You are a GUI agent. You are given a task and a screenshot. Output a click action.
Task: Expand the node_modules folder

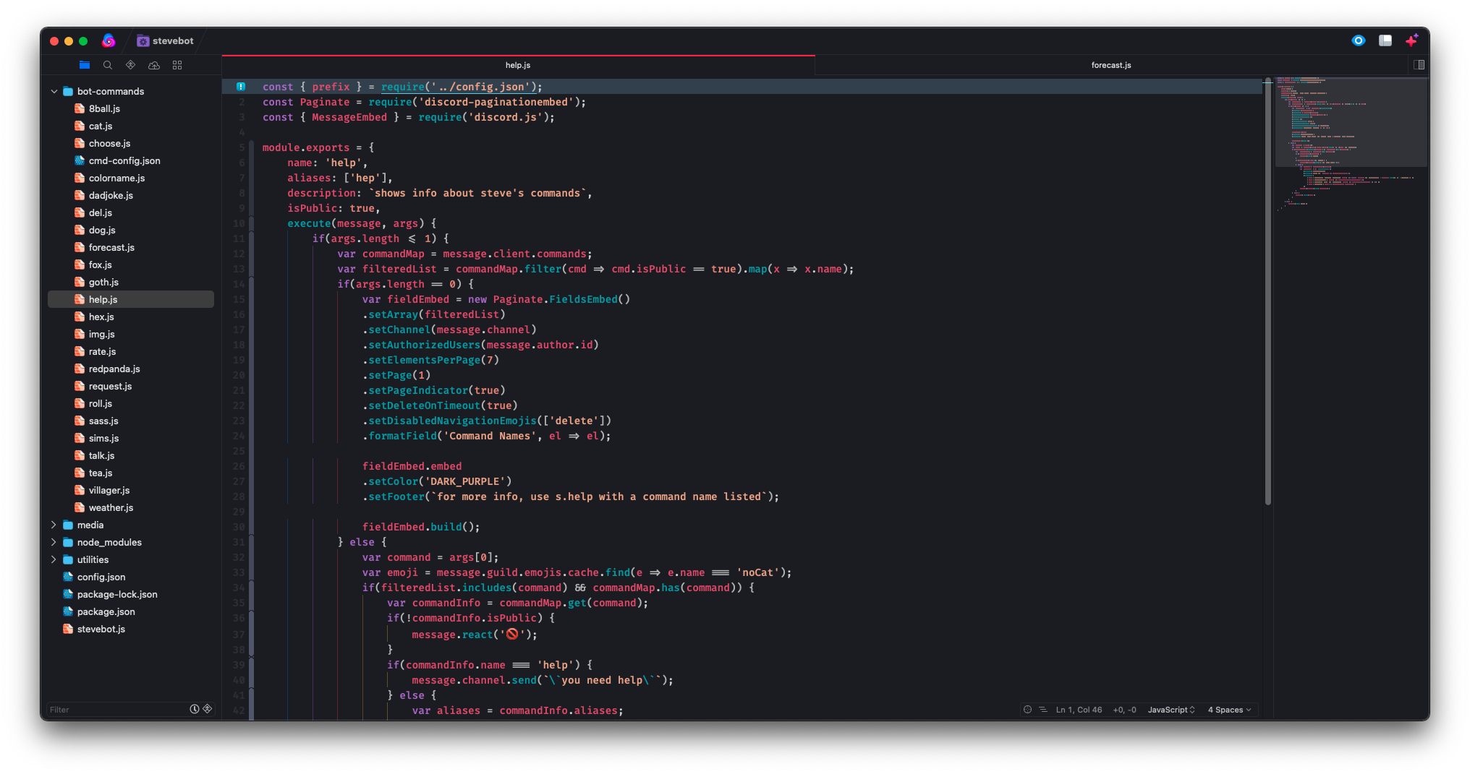coord(54,542)
